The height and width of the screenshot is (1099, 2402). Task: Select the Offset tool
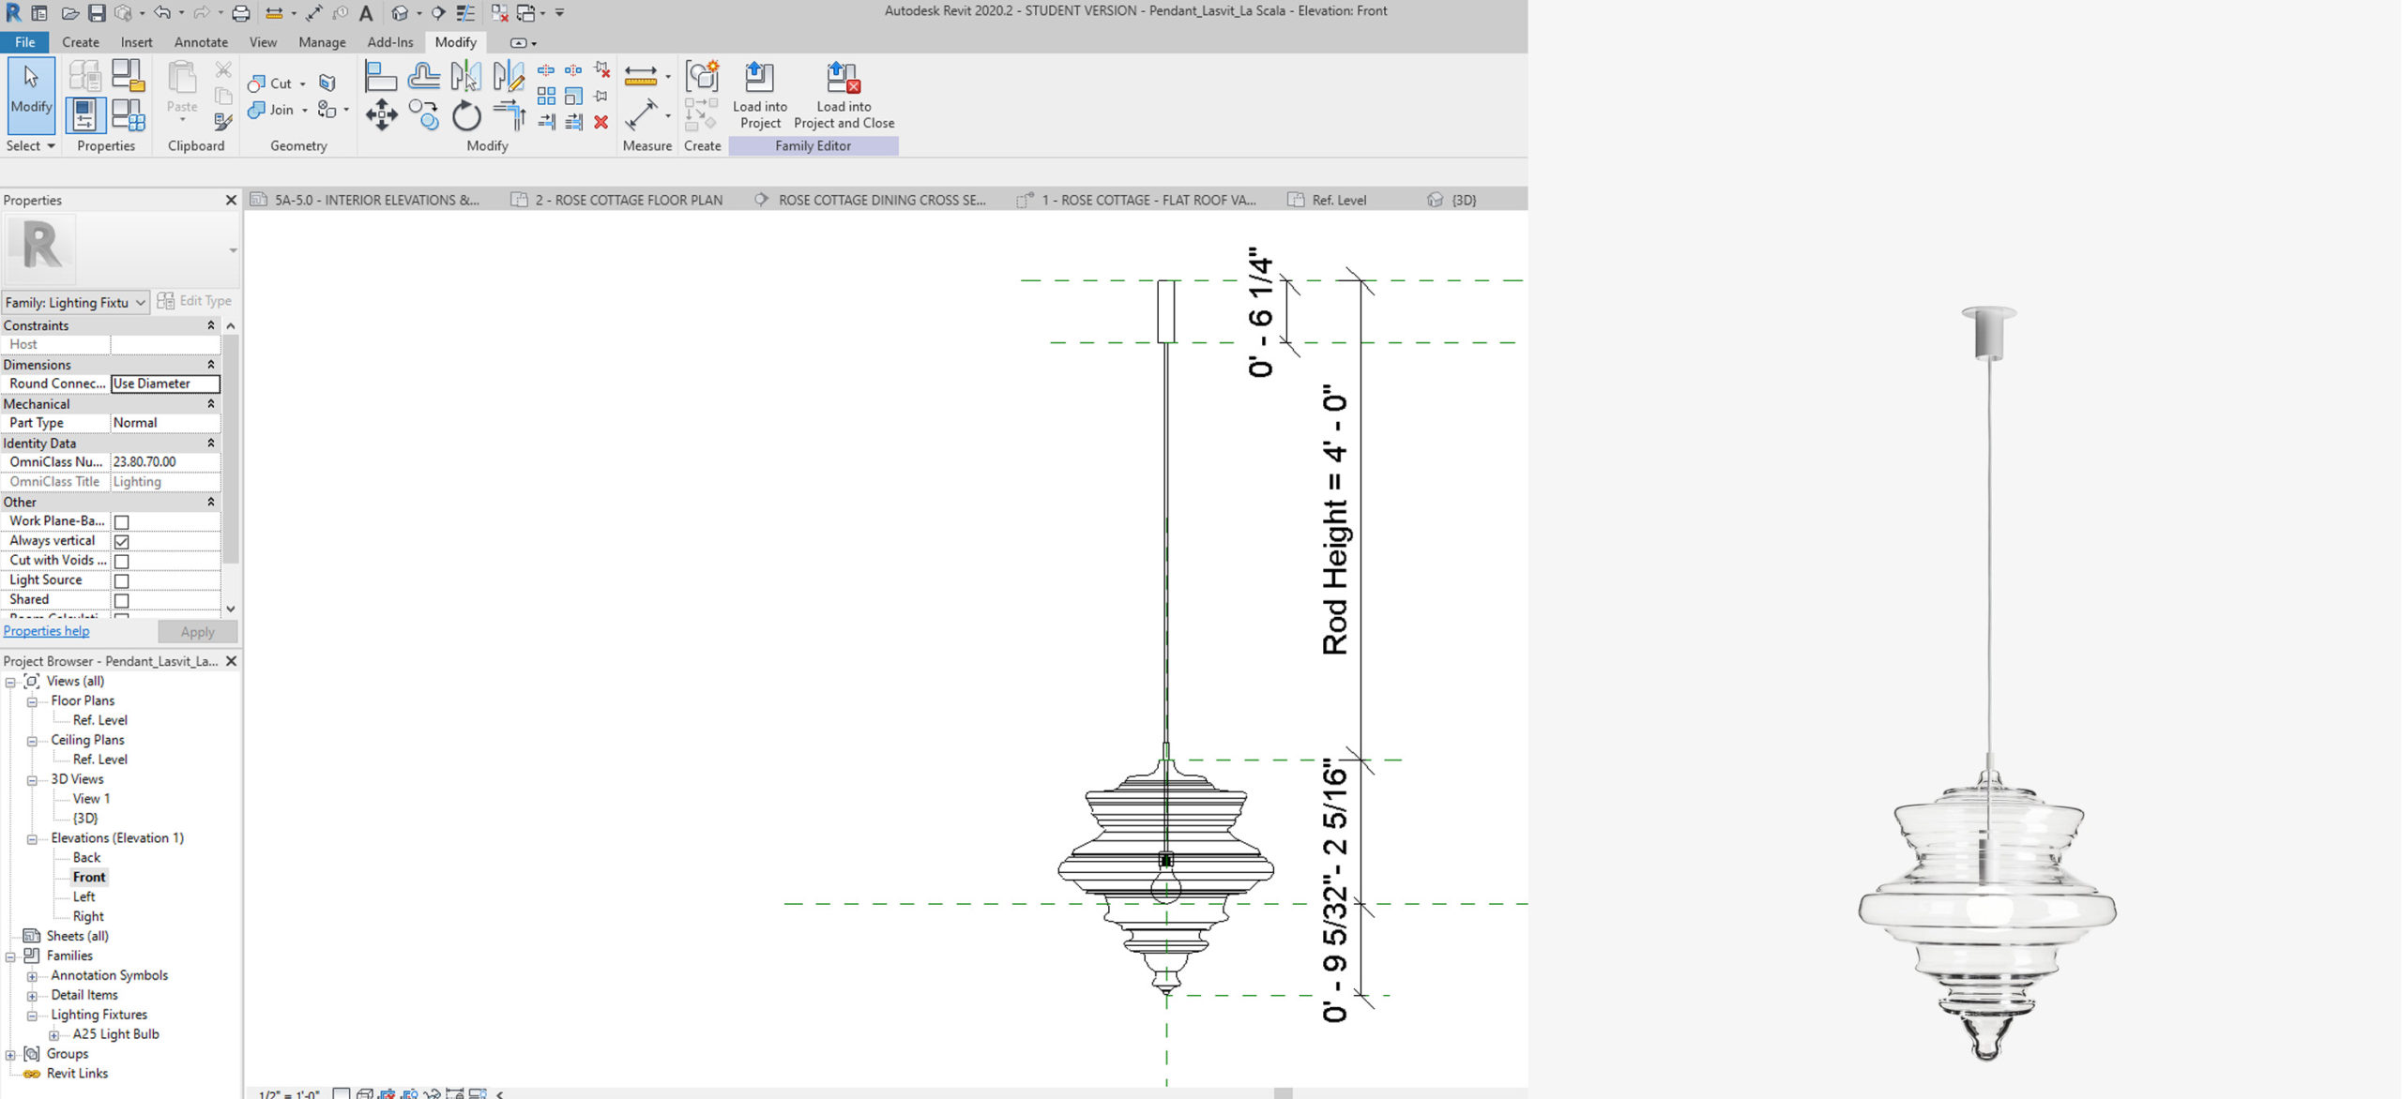click(x=424, y=76)
